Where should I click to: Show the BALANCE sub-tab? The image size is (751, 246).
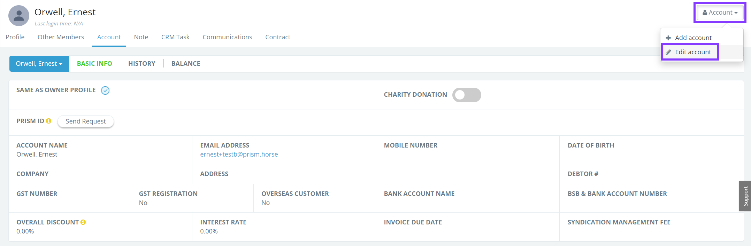pyautogui.click(x=186, y=64)
